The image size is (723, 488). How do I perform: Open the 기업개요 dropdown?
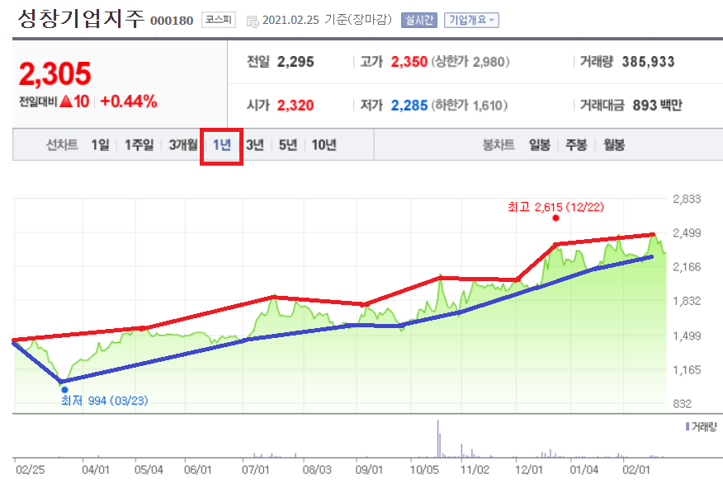[471, 21]
